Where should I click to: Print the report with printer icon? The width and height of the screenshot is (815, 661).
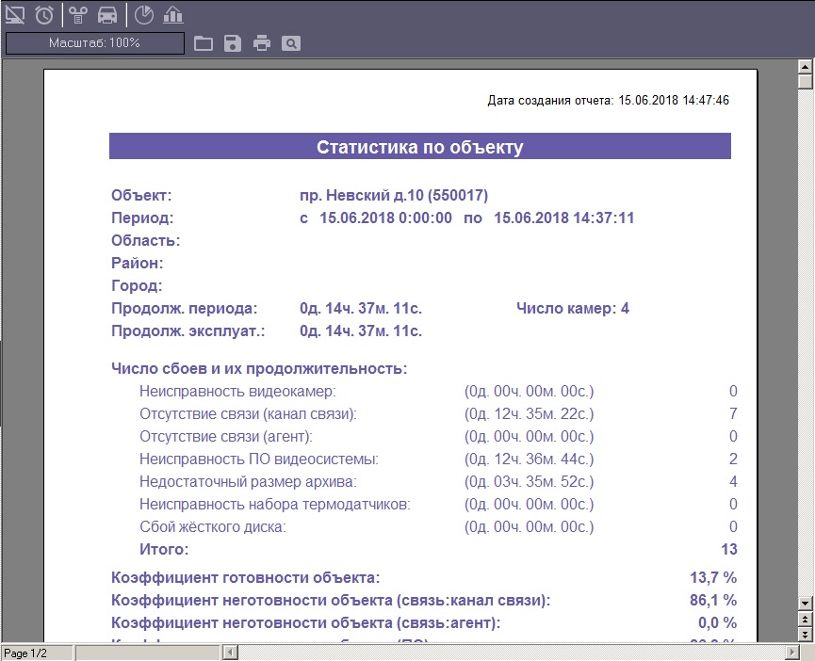pos(261,43)
